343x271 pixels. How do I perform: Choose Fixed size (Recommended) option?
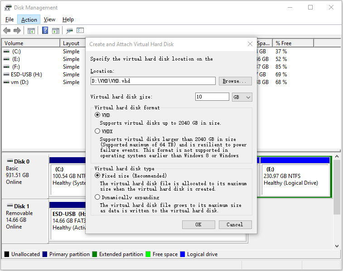97,175
